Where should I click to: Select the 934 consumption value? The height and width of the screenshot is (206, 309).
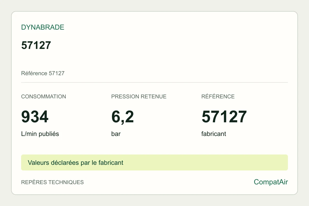35,117
